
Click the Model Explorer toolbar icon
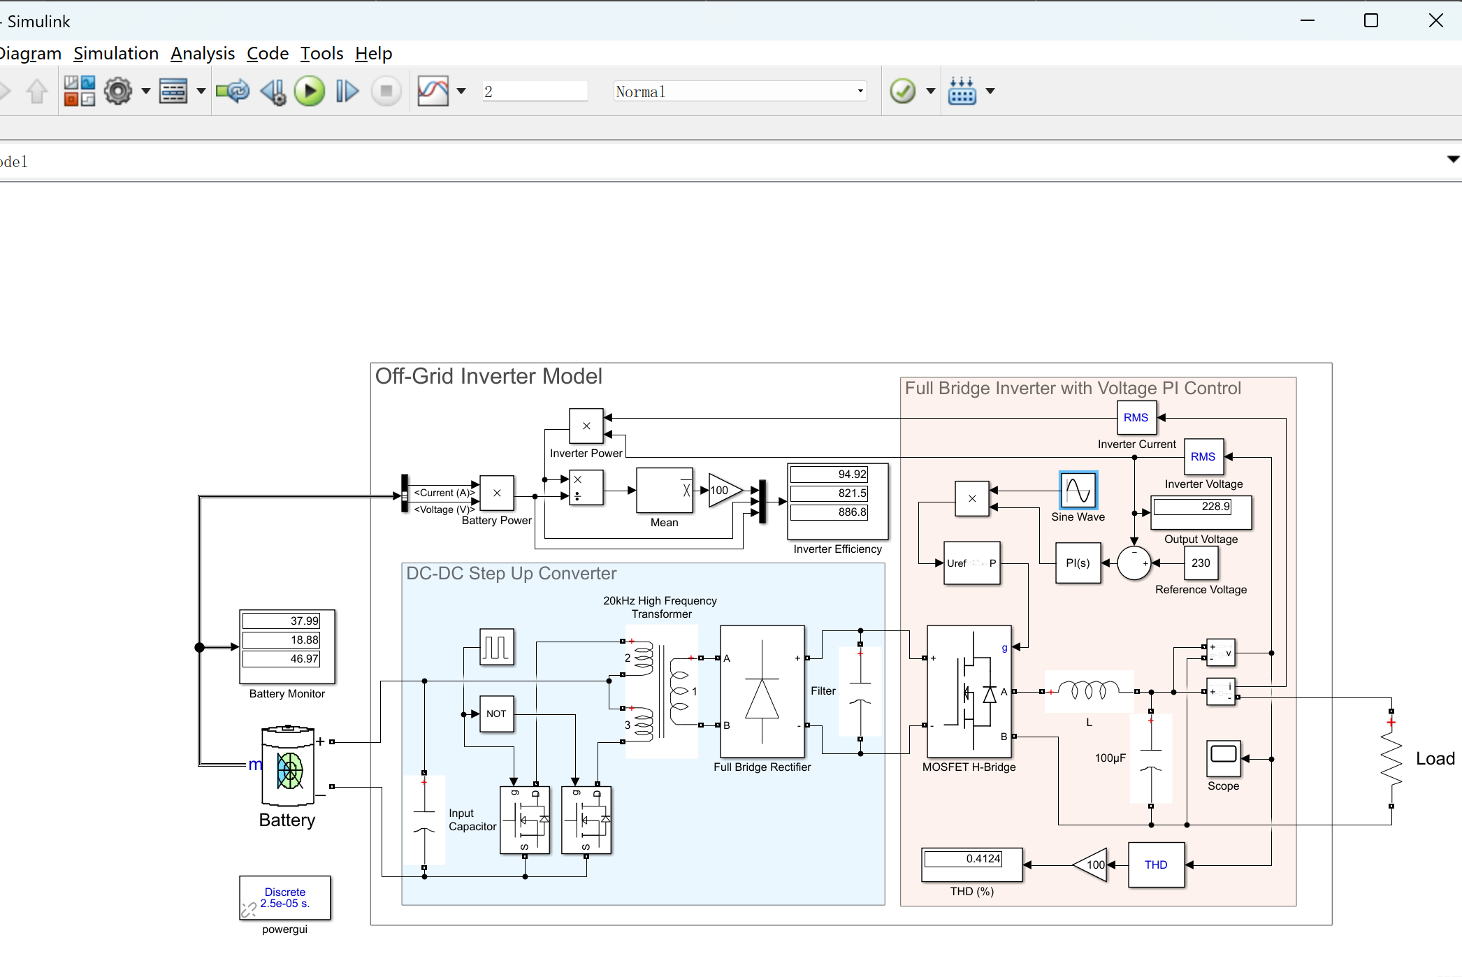coord(173,92)
